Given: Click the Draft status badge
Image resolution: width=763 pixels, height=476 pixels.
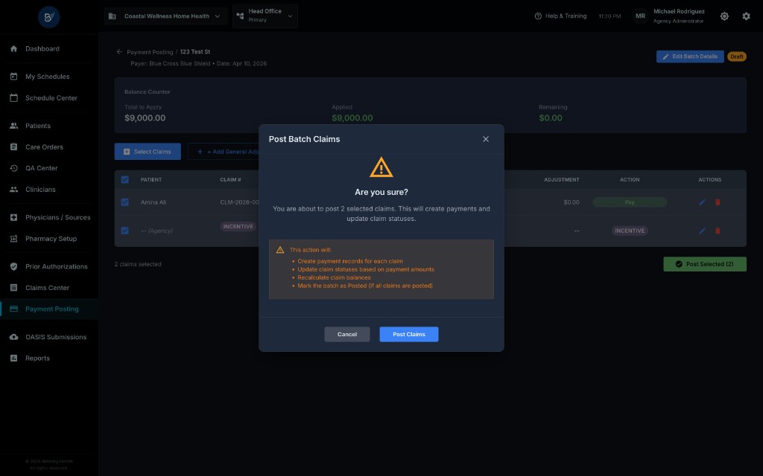Looking at the screenshot, I should pyautogui.click(x=737, y=57).
